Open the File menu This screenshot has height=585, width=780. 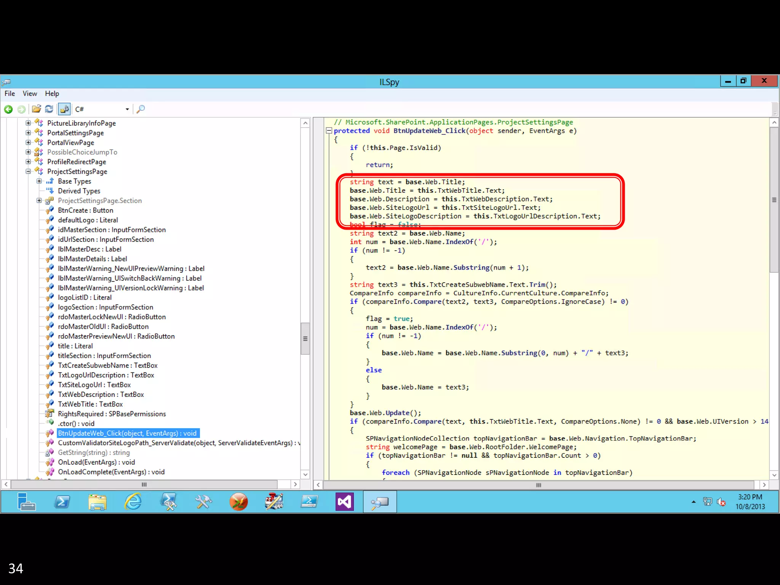tap(10, 94)
